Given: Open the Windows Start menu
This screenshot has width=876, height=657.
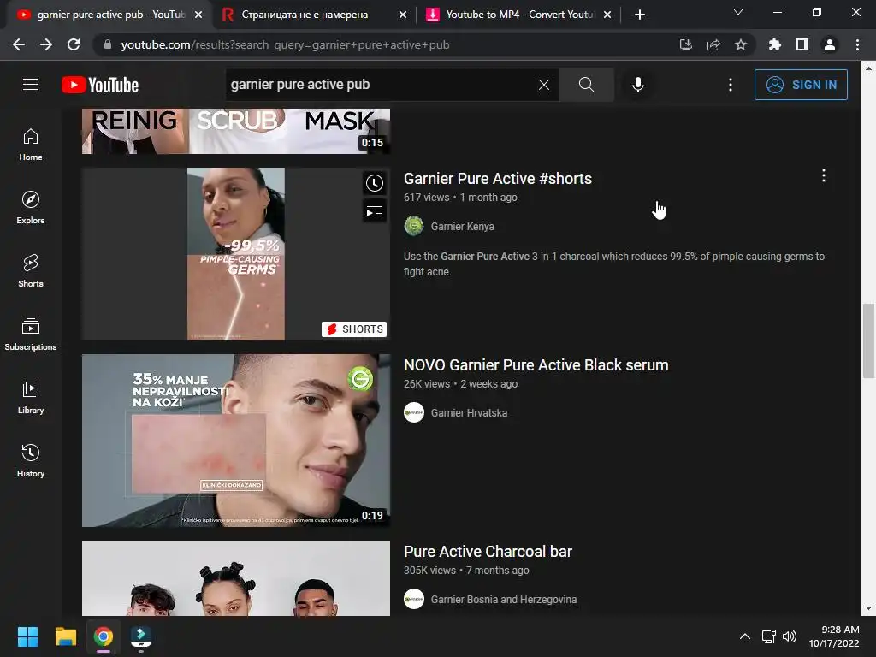Looking at the screenshot, I should (27, 636).
